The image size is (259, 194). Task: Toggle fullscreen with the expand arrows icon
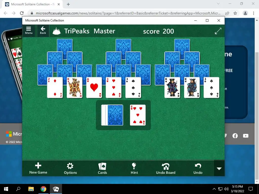pyautogui.click(x=218, y=31)
